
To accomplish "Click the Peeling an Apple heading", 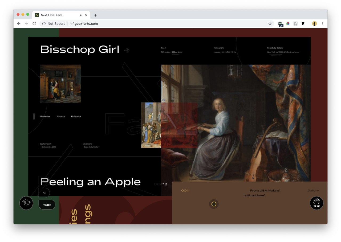I will 90,182.
